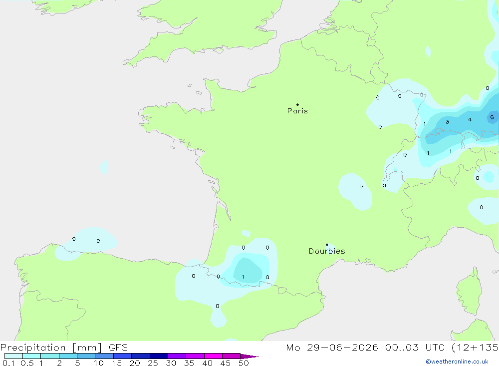Image resolution: width=499 pixels, height=366 pixels.
Task: Click legend tick label '25'
Action: [x=153, y=363]
